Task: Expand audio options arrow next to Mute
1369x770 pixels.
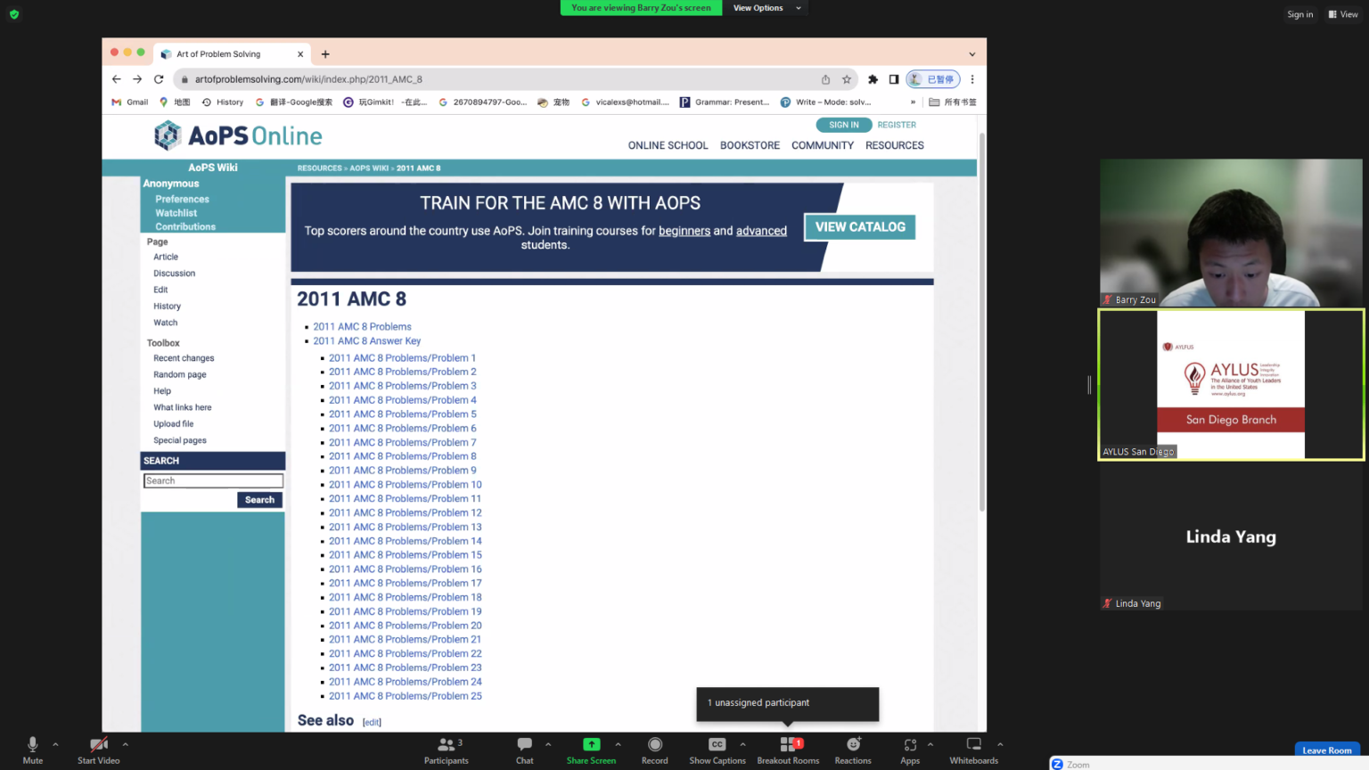Action: click(x=55, y=744)
